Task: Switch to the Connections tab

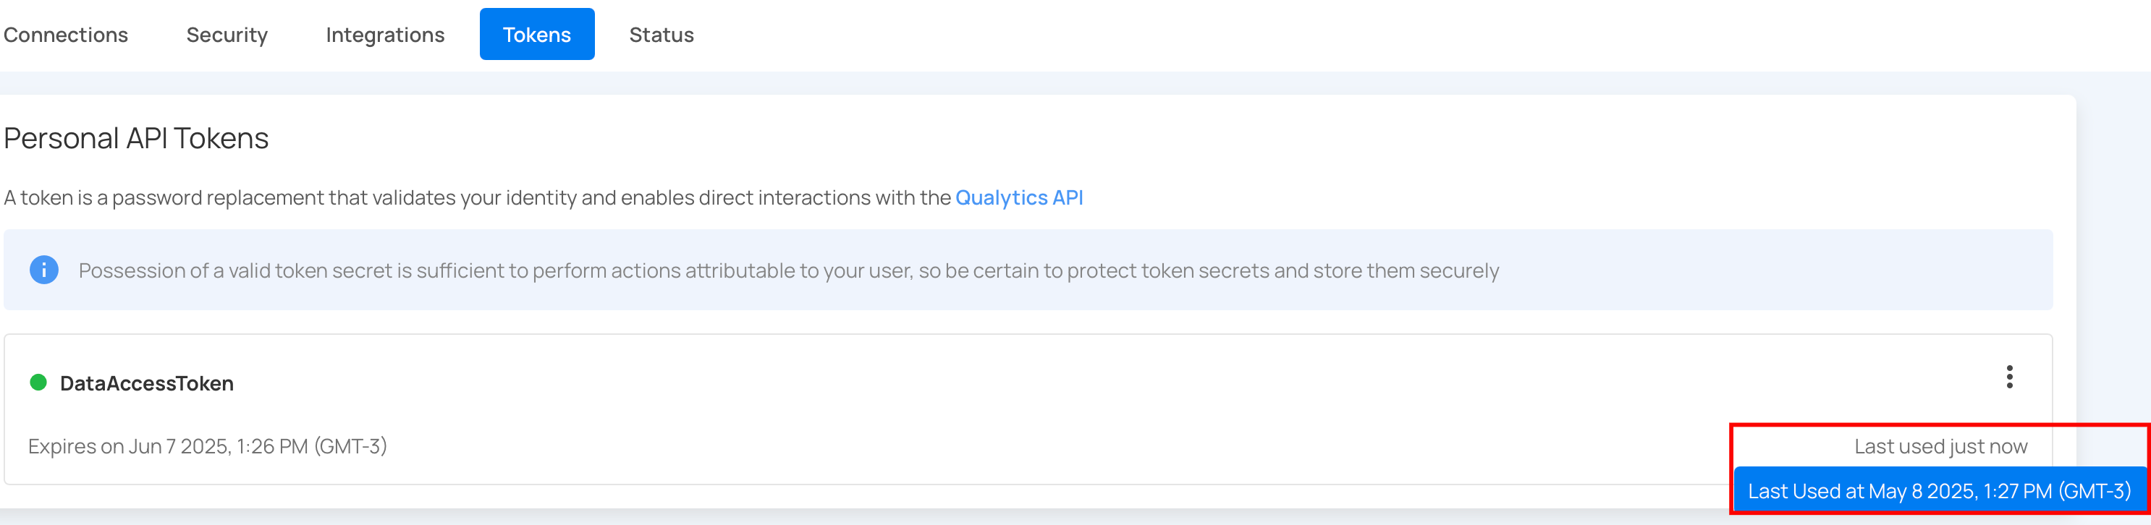Action: pyautogui.click(x=66, y=35)
